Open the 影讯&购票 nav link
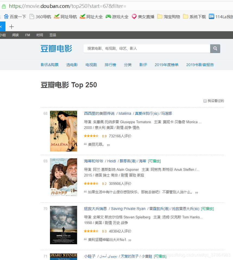Image resolution: width=233 pixels, height=260 pixels. click(x=50, y=65)
